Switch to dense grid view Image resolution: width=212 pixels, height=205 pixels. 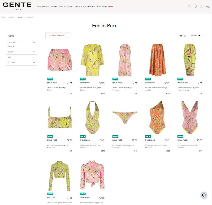click(181, 36)
